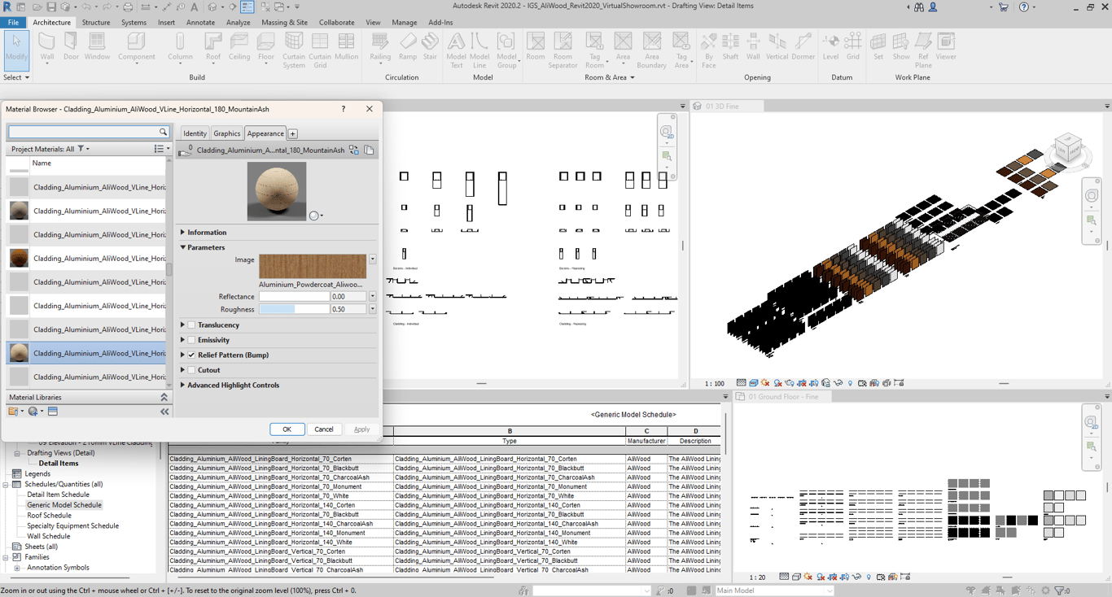Switch to the Graphics tab
The image size is (1112, 597).
point(226,133)
